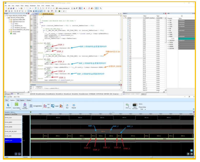Switch to the Watch 2 bottom tab
200x162 pixels.
pyautogui.click(x=143, y=94)
